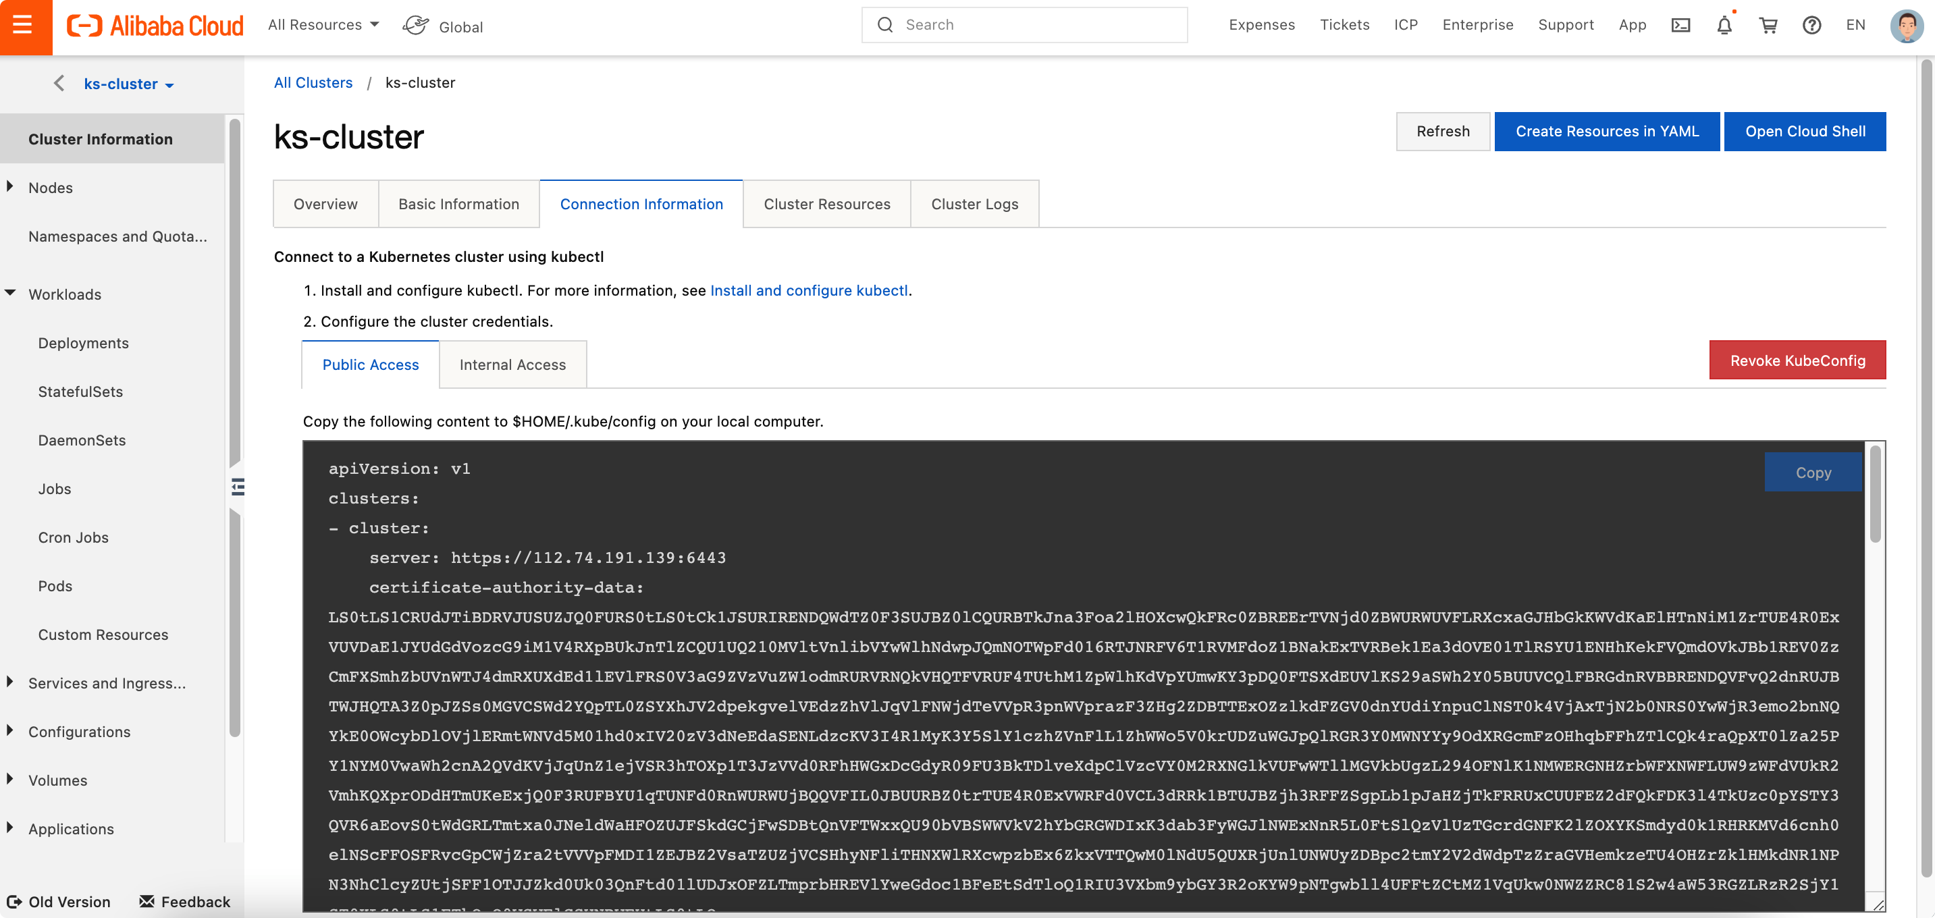
Task: Open the Basic Information tab
Action: (x=458, y=204)
